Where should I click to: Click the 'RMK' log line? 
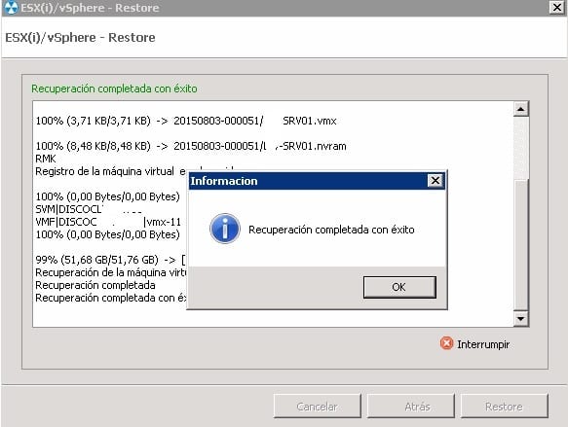pyautogui.click(x=46, y=159)
